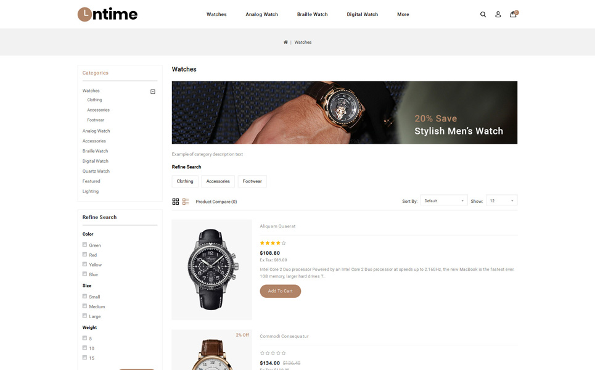
Task: Open the search magnifier icon
Action: 483,14
